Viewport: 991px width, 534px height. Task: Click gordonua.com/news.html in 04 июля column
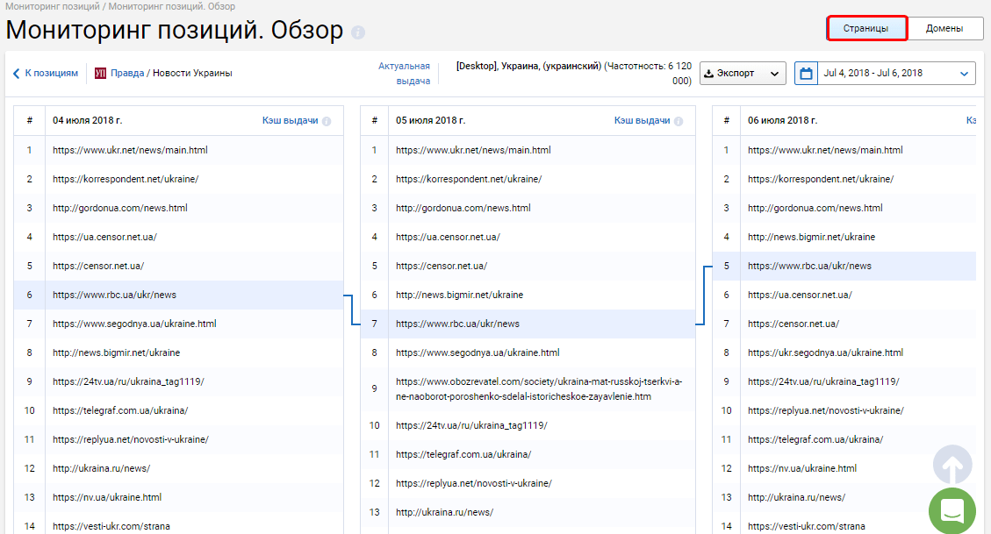click(120, 209)
